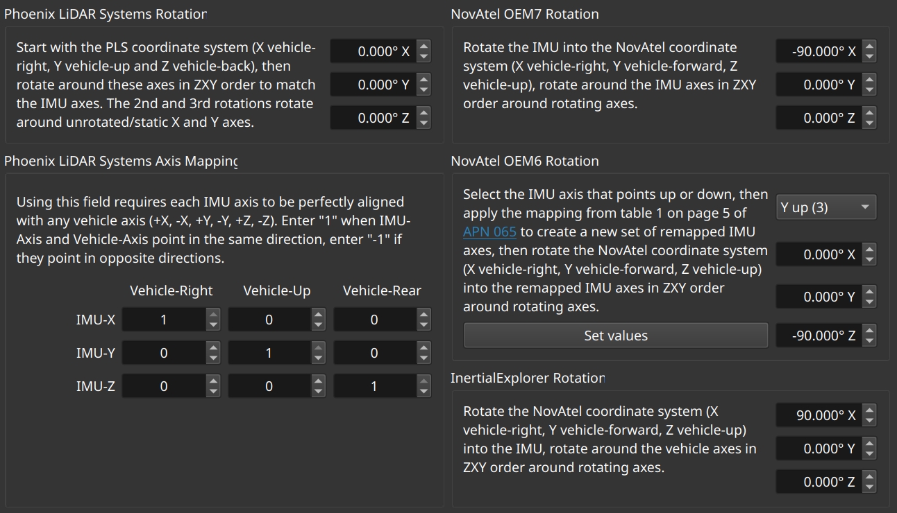Image resolution: width=897 pixels, height=513 pixels.
Task: Click the PLS Rotation X angle field
Action: tap(373, 51)
